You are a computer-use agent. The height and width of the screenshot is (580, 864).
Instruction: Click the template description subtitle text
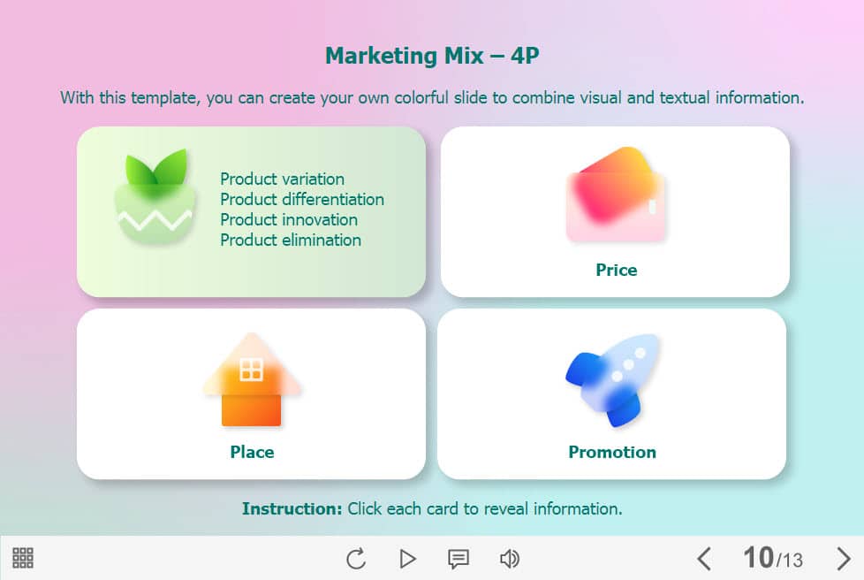coord(432,97)
